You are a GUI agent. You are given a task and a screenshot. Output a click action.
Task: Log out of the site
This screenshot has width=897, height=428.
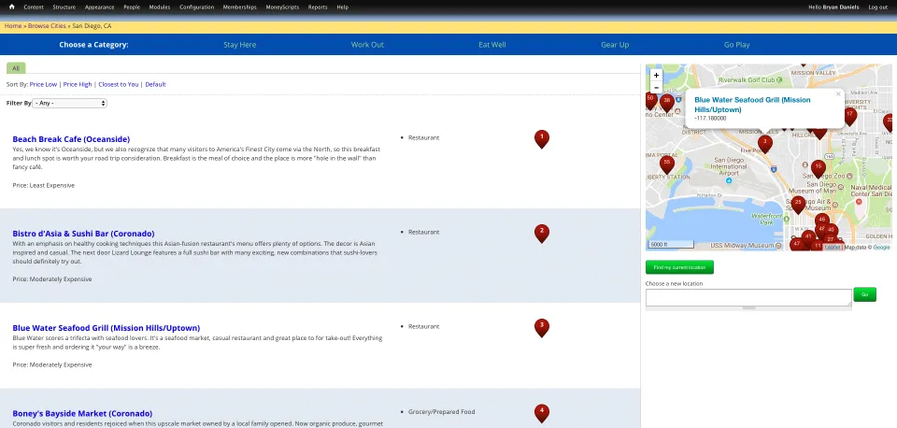click(x=877, y=7)
